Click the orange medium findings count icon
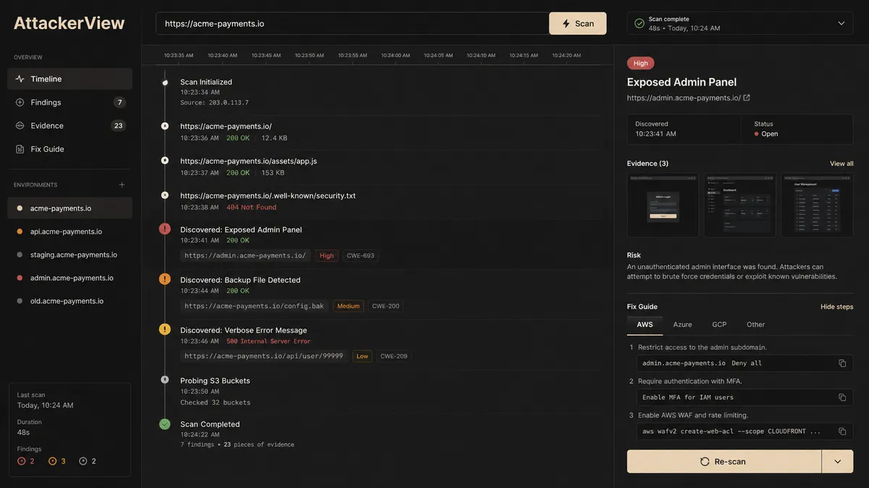Screen dimensions: 869x488 [x=52, y=461]
